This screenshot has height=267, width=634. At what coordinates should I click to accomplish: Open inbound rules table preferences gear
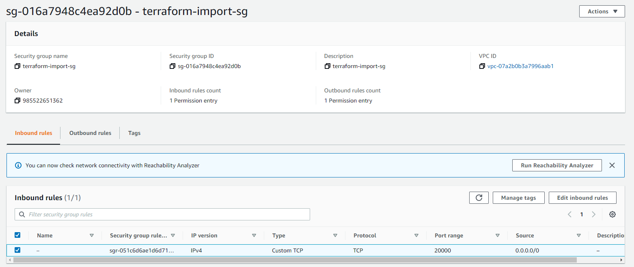click(612, 214)
